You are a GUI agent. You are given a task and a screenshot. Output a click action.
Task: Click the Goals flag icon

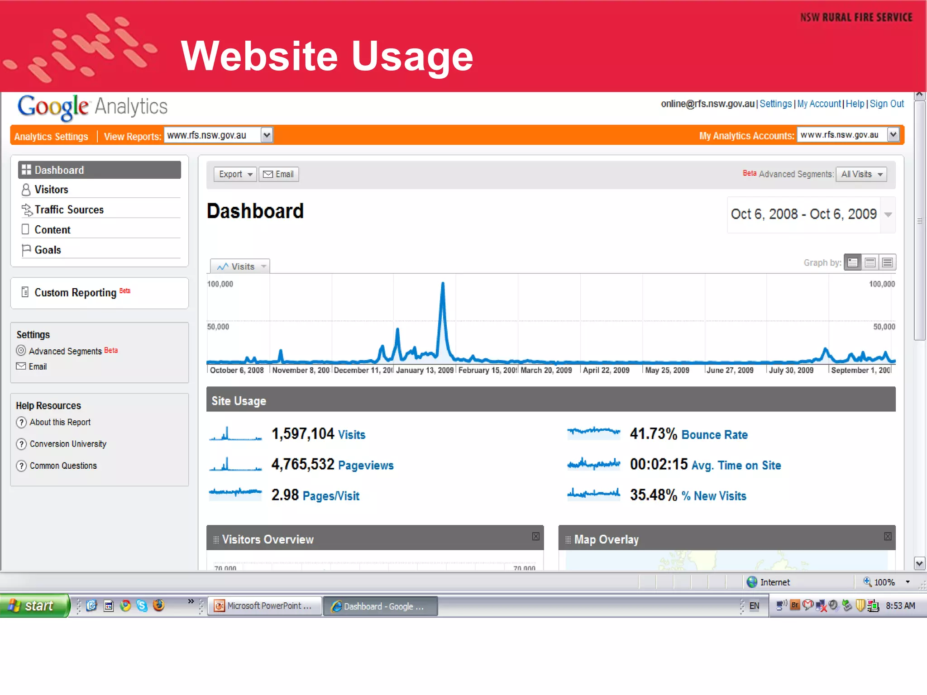pos(26,250)
